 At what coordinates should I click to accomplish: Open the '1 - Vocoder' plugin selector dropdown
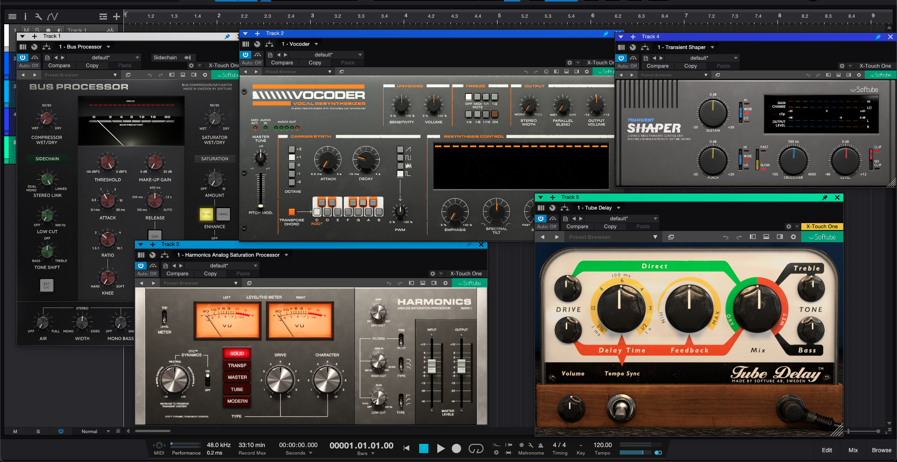(299, 44)
